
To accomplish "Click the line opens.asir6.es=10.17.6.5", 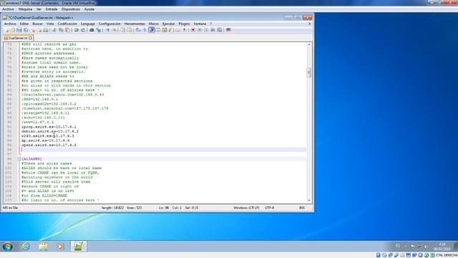I will click(x=49, y=145).
